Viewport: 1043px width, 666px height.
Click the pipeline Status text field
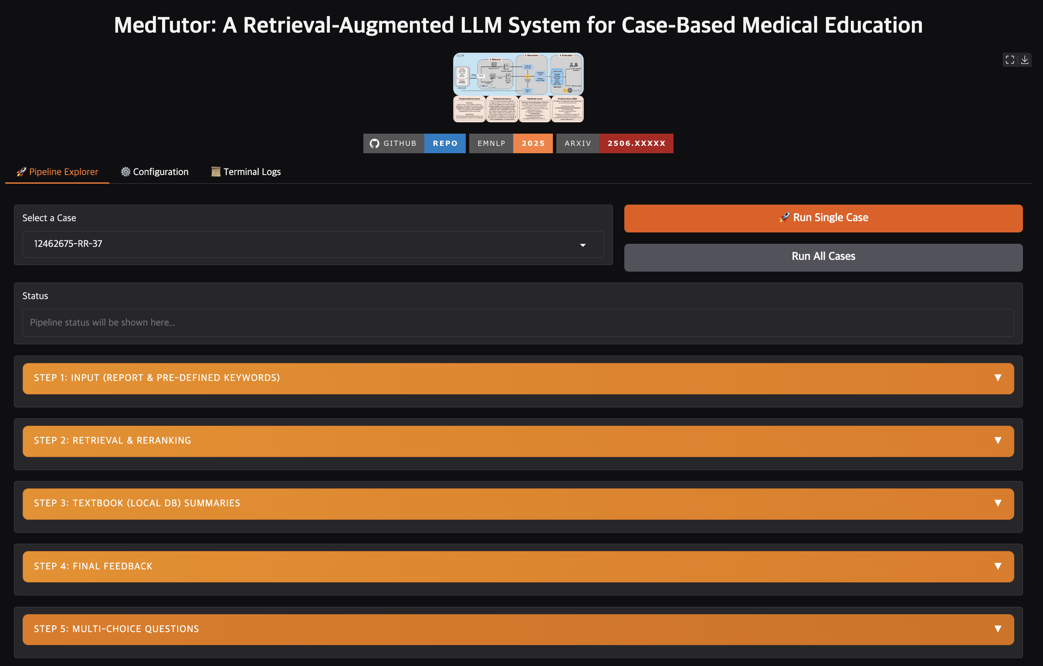click(518, 323)
